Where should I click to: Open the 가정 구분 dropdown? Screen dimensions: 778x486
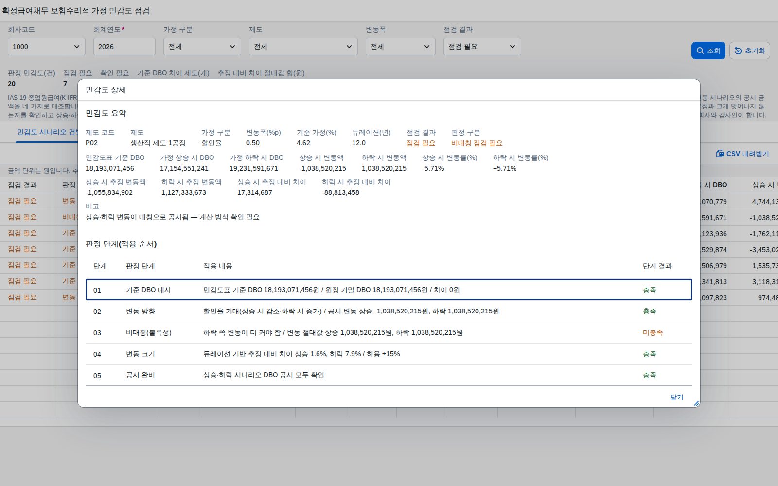click(x=202, y=47)
